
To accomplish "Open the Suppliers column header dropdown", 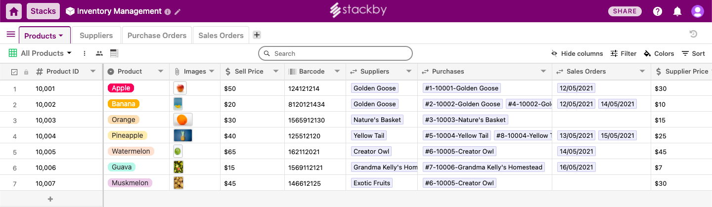I will click(x=409, y=72).
